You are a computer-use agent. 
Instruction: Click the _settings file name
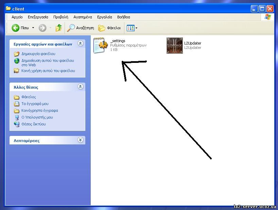tap(118, 41)
